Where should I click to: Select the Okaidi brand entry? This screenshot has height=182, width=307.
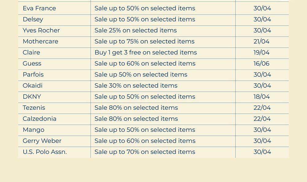(x=33, y=85)
